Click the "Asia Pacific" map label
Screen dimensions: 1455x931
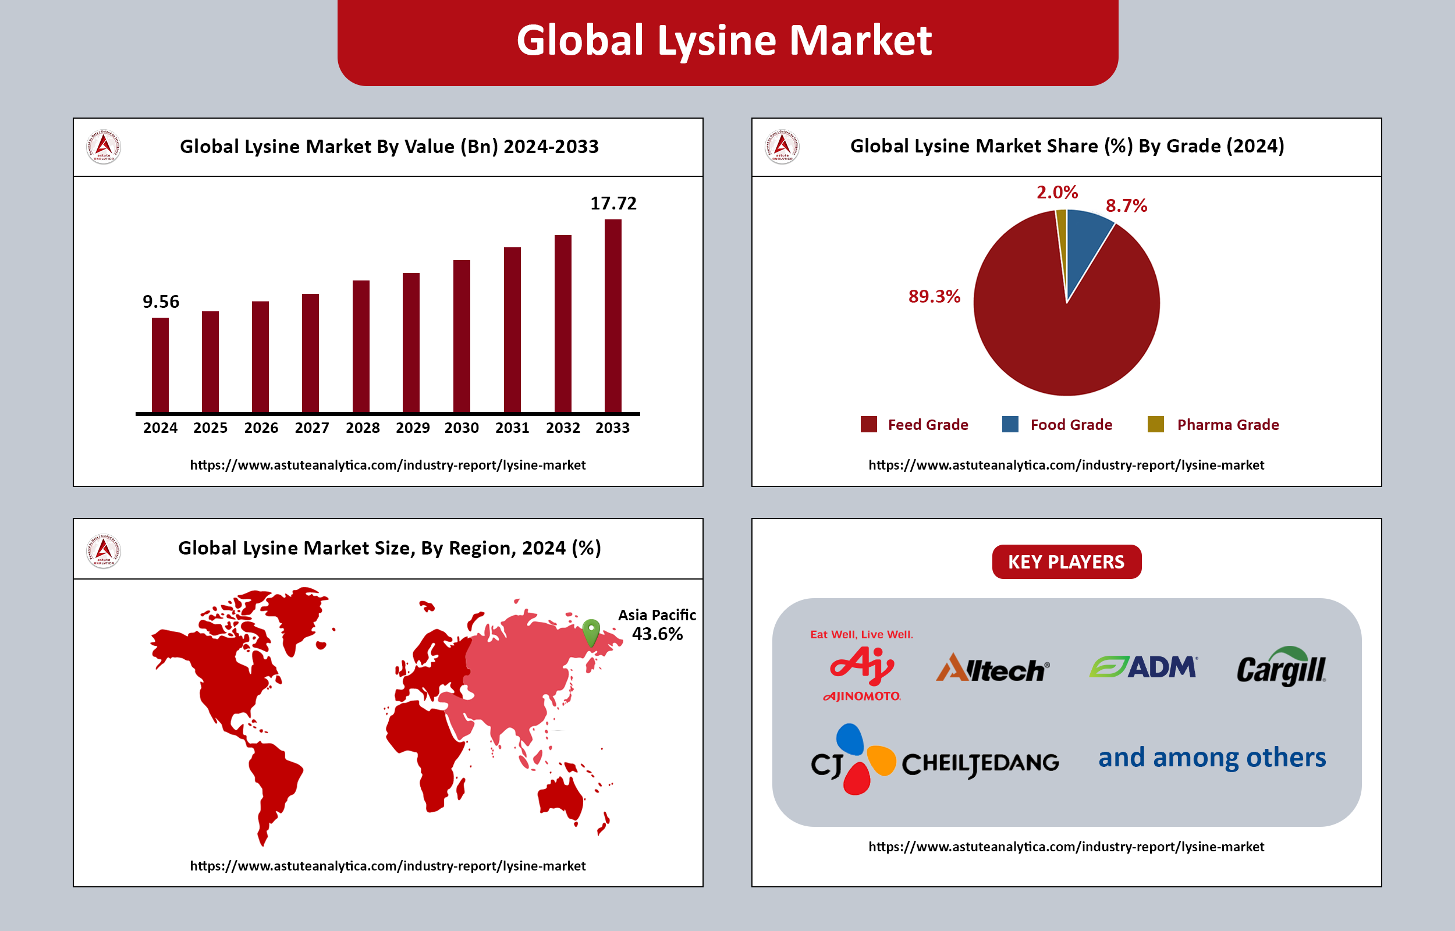pos(657,615)
